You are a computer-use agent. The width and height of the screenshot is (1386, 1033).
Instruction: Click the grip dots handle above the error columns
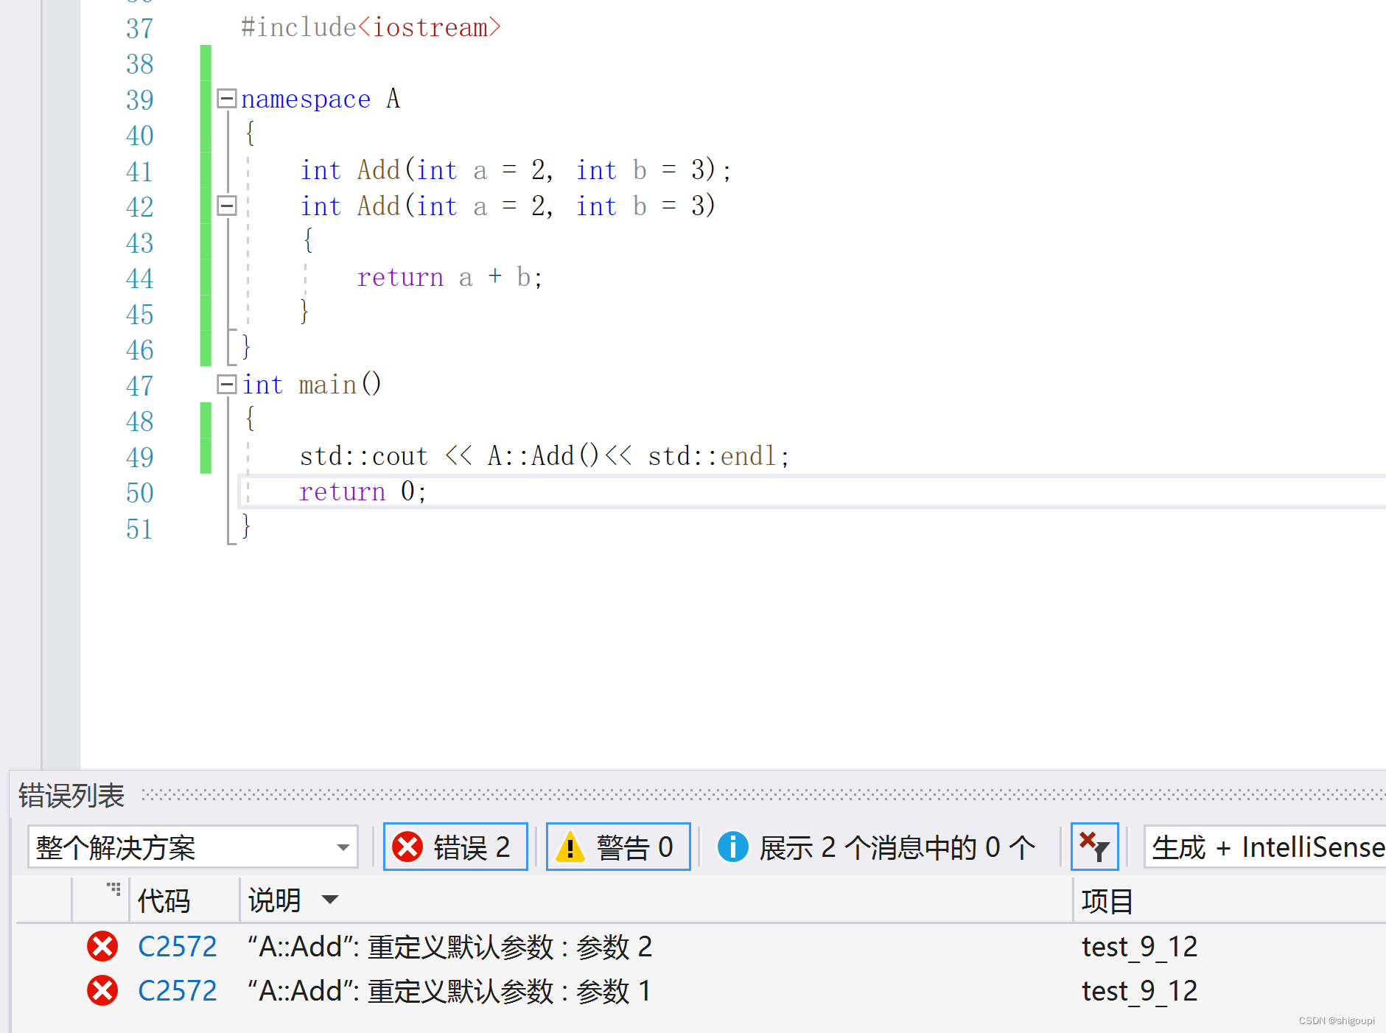[113, 889]
